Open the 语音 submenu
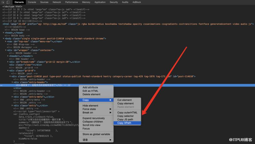The height and width of the screenshot is (144, 255). coord(96,140)
